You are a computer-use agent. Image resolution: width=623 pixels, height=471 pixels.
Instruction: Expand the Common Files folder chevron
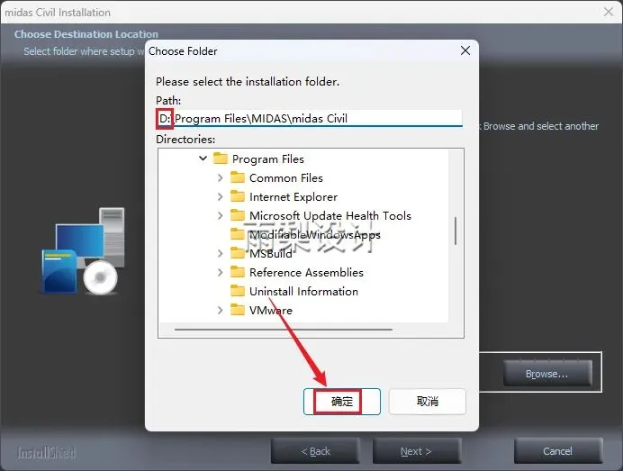[220, 177]
